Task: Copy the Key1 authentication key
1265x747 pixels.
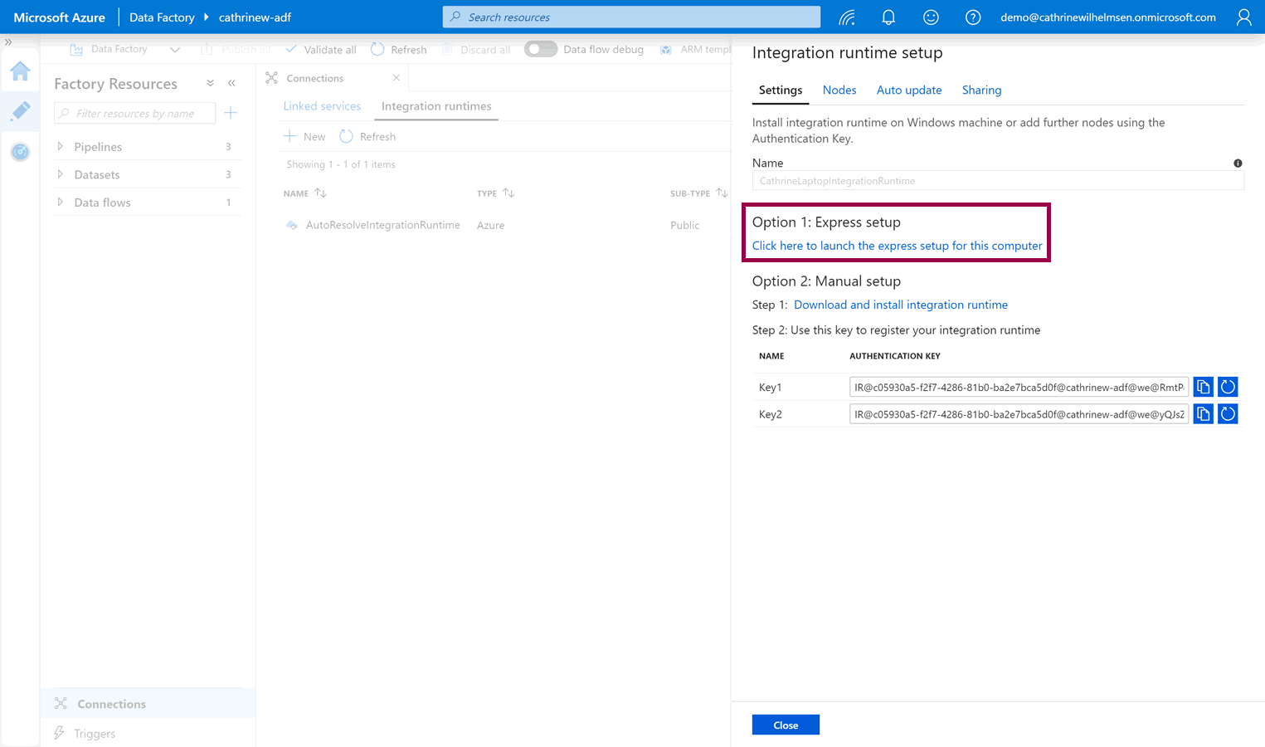Action: click(1203, 387)
